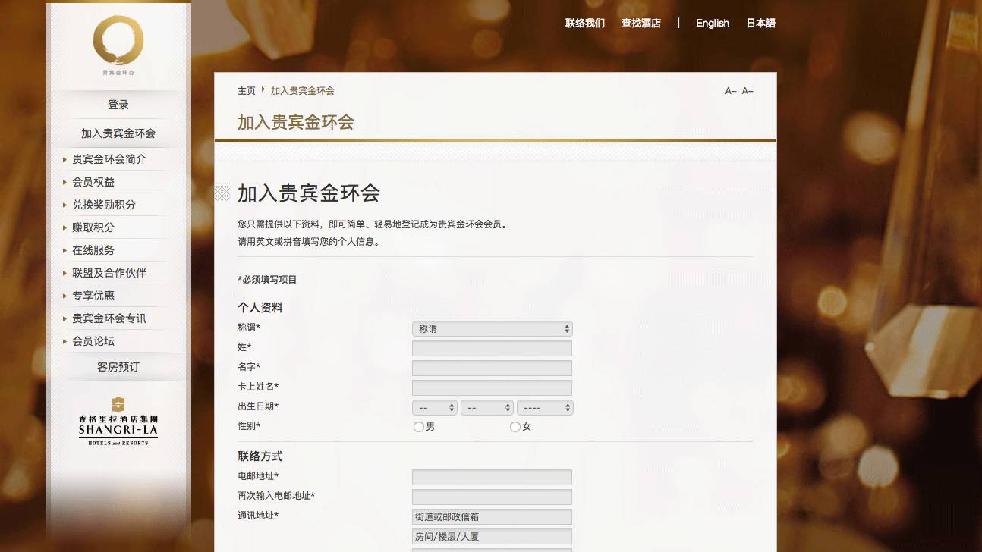Click A+ to enlarge page text
The image size is (982, 552).
(x=748, y=91)
